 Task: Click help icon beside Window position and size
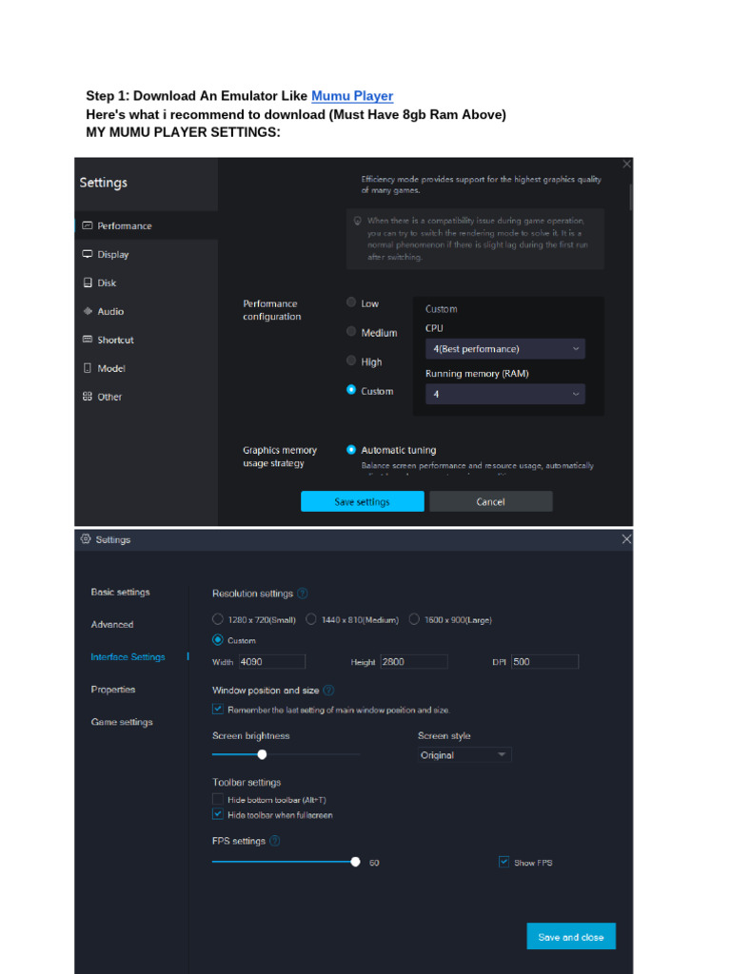point(328,691)
